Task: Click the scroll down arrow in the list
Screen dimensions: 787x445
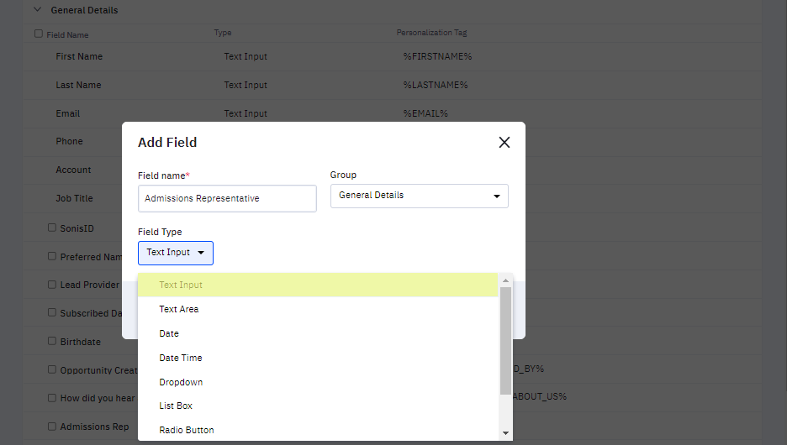Action: (505, 433)
